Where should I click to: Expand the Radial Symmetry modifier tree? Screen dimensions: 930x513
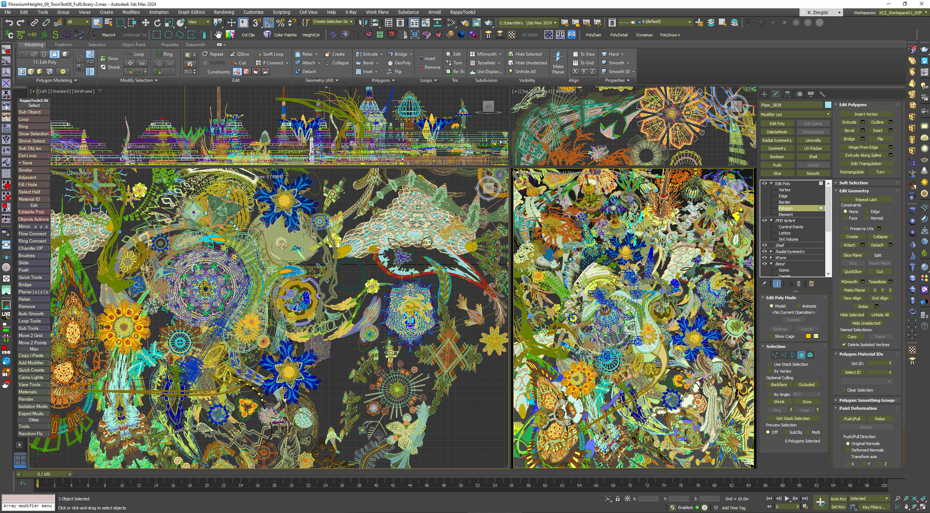771,252
